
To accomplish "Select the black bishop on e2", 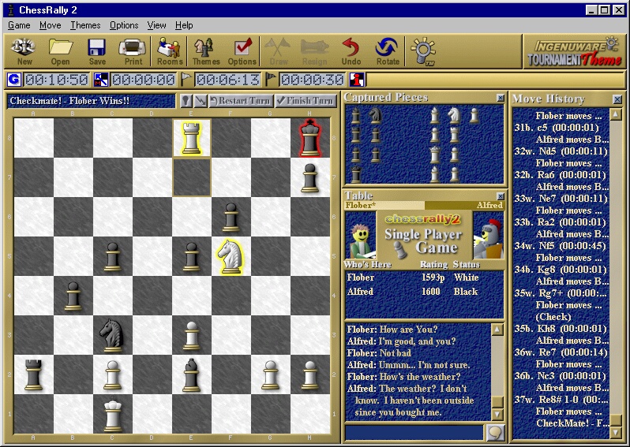I will [192, 374].
